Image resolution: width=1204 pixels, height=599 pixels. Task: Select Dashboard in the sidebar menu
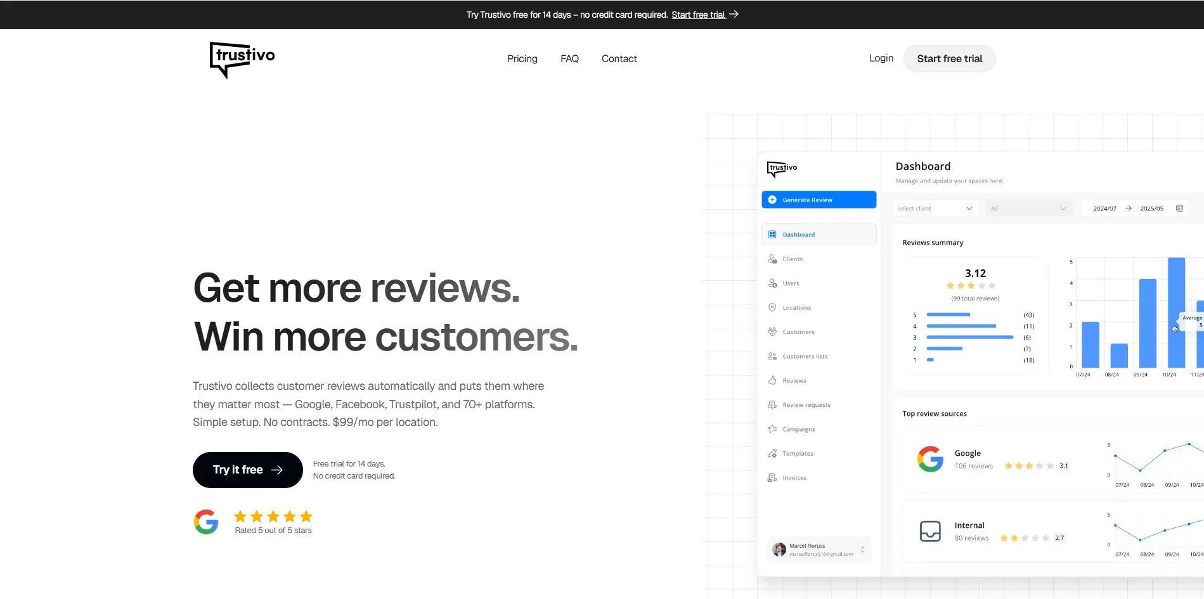tap(819, 235)
